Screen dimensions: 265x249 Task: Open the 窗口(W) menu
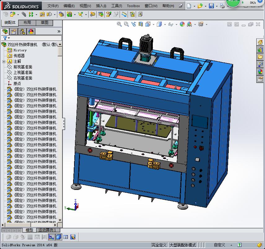coord(151,6)
